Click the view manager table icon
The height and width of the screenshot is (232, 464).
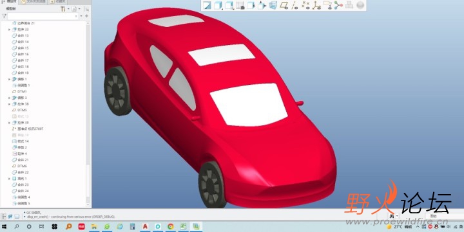(x=240, y=5)
